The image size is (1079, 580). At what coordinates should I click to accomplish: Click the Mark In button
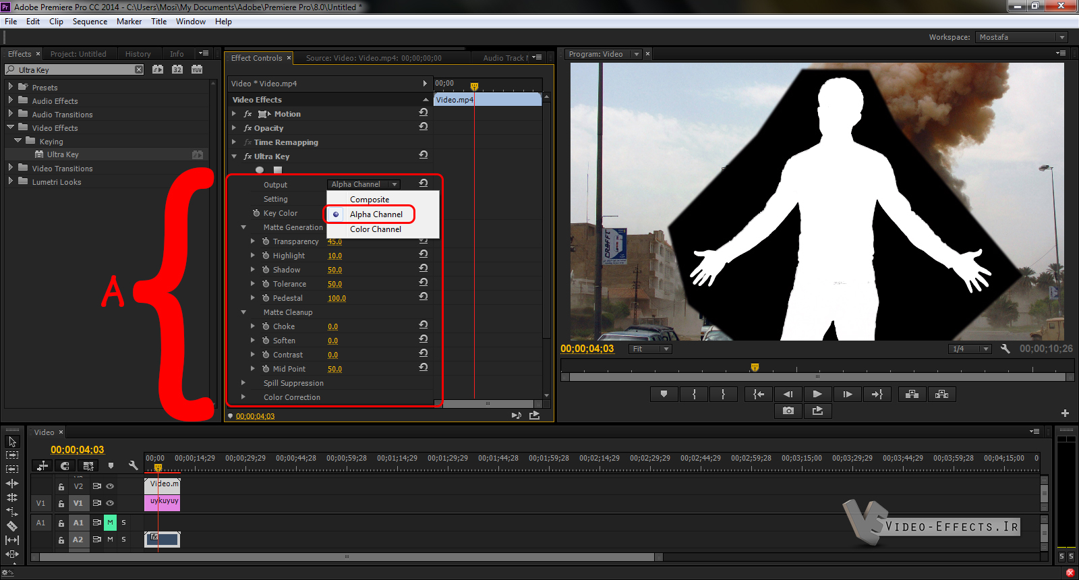[x=694, y=395]
